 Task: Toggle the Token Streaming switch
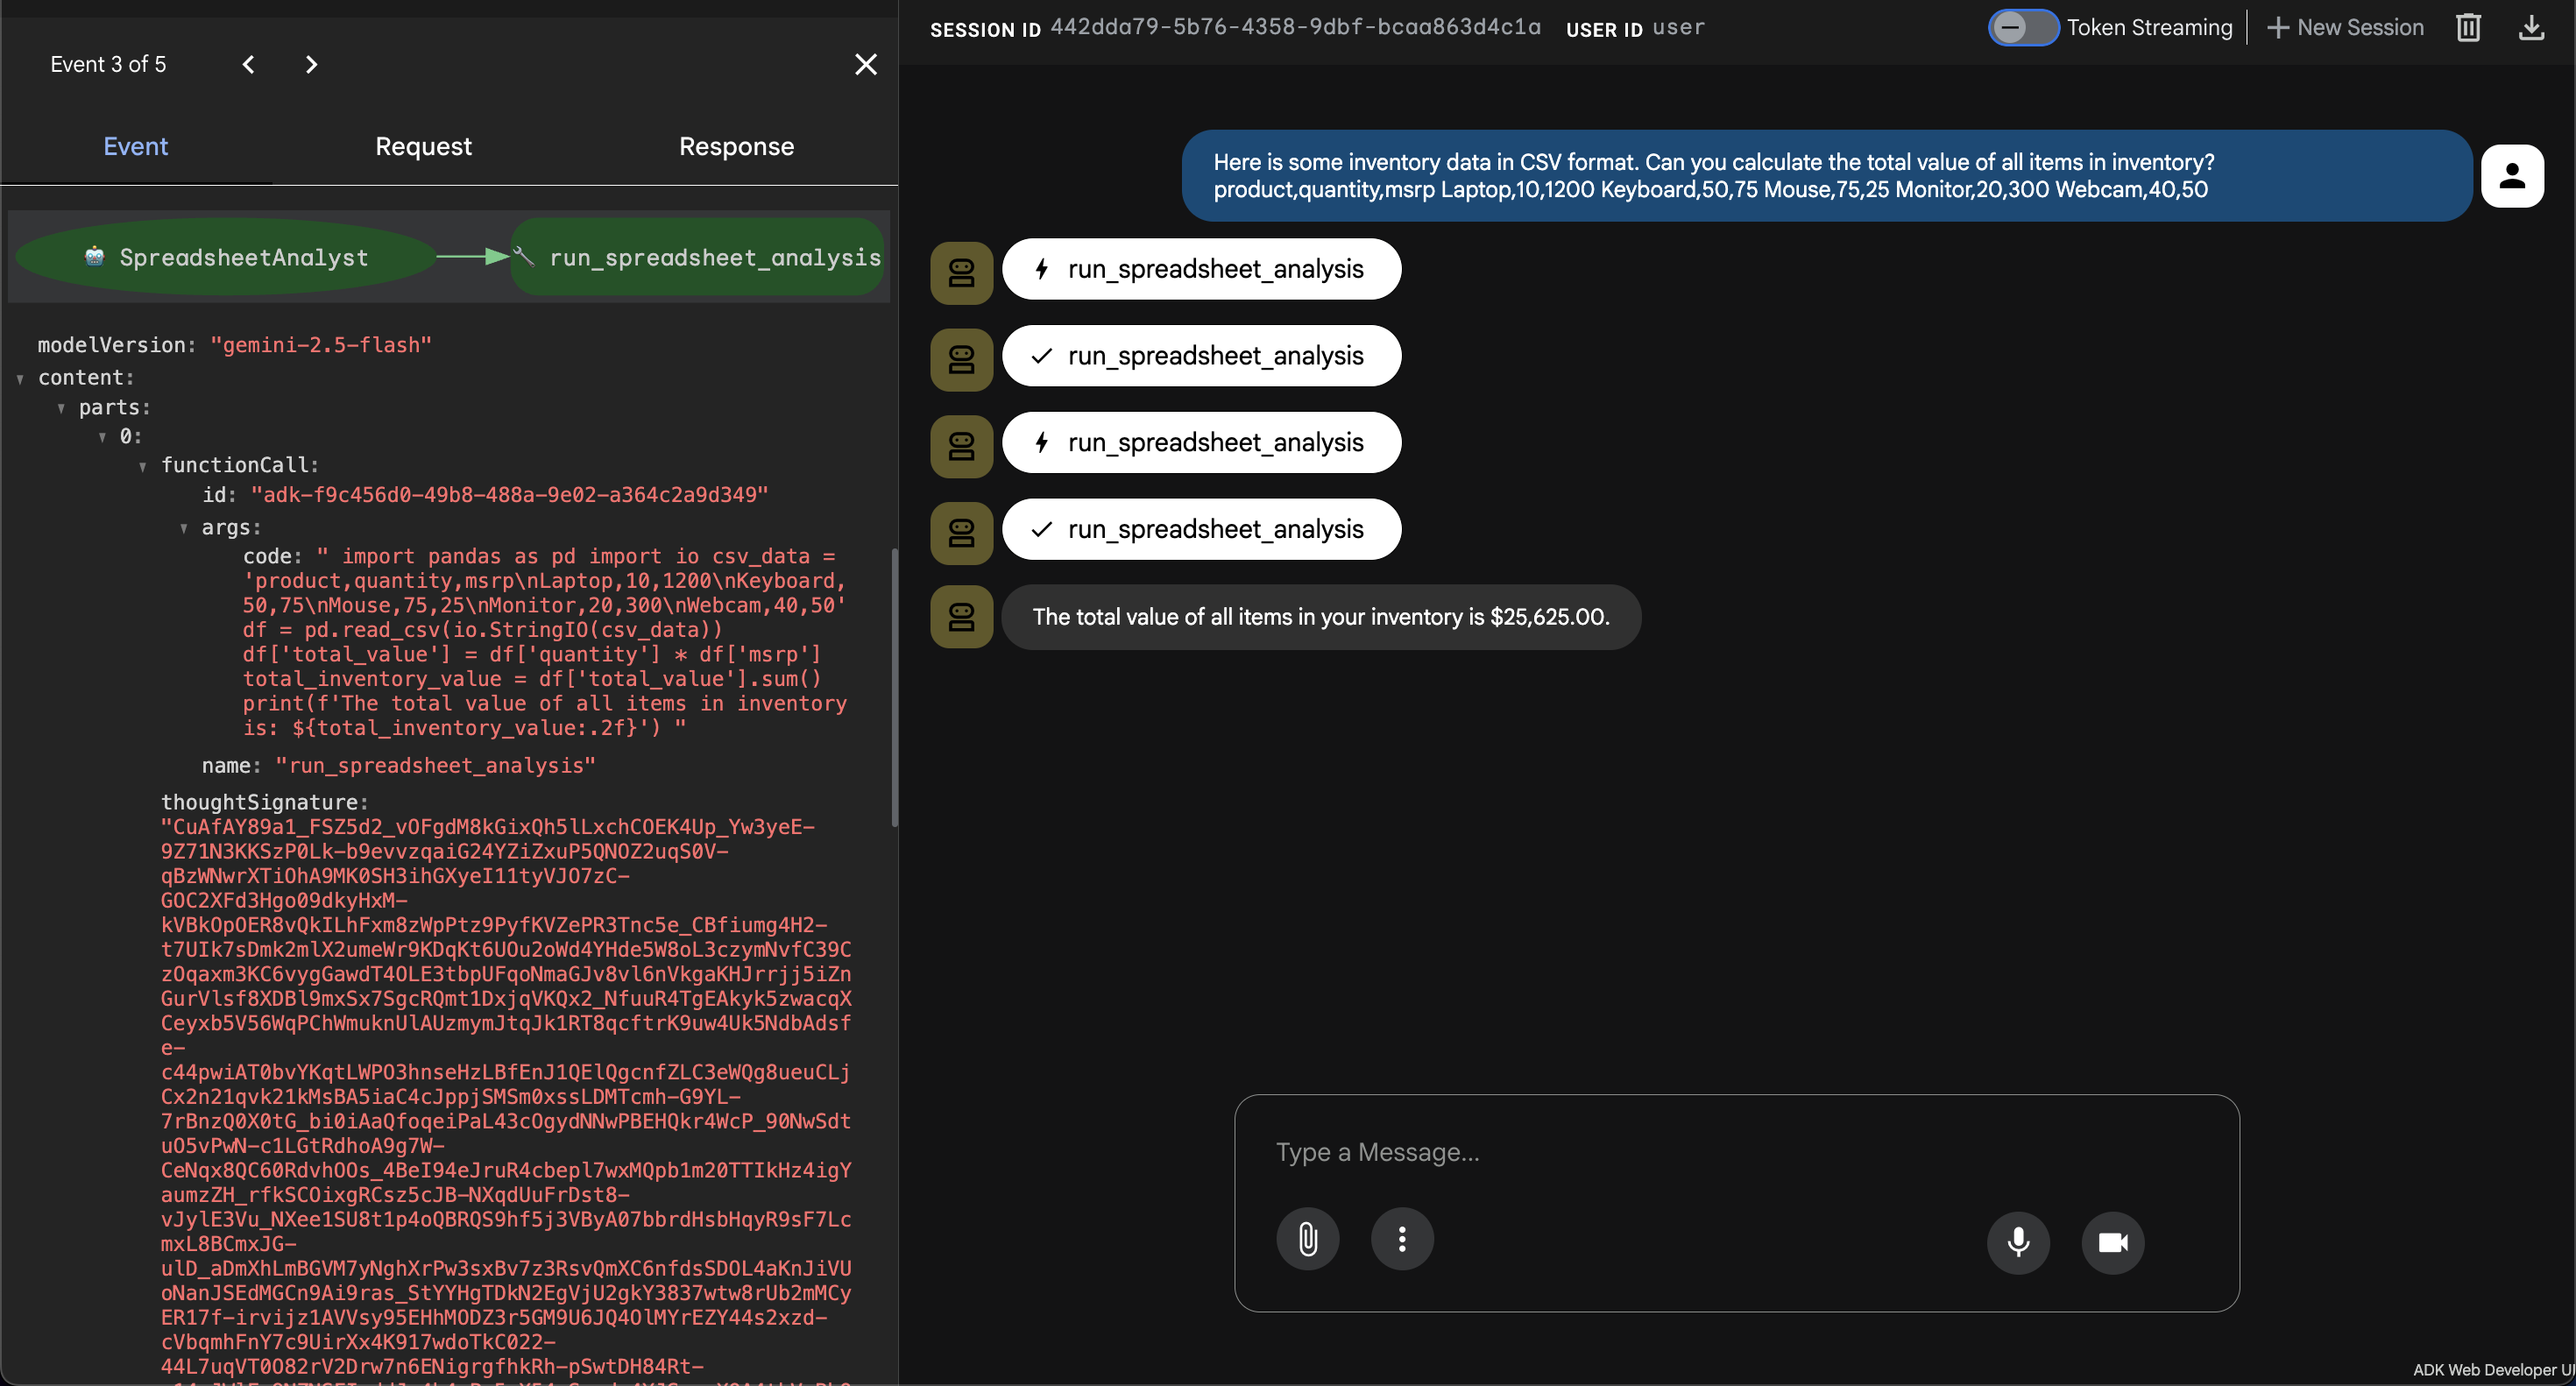2022,27
